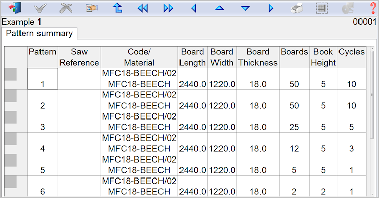Click the printer icon
379x198 pixels.
coord(296,8)
